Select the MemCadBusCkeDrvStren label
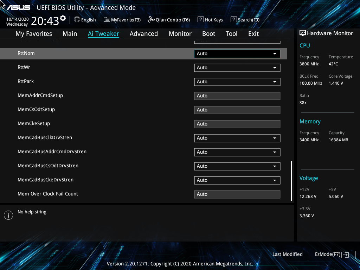Viewport: 360px width, 270px height. click(45, 180)
